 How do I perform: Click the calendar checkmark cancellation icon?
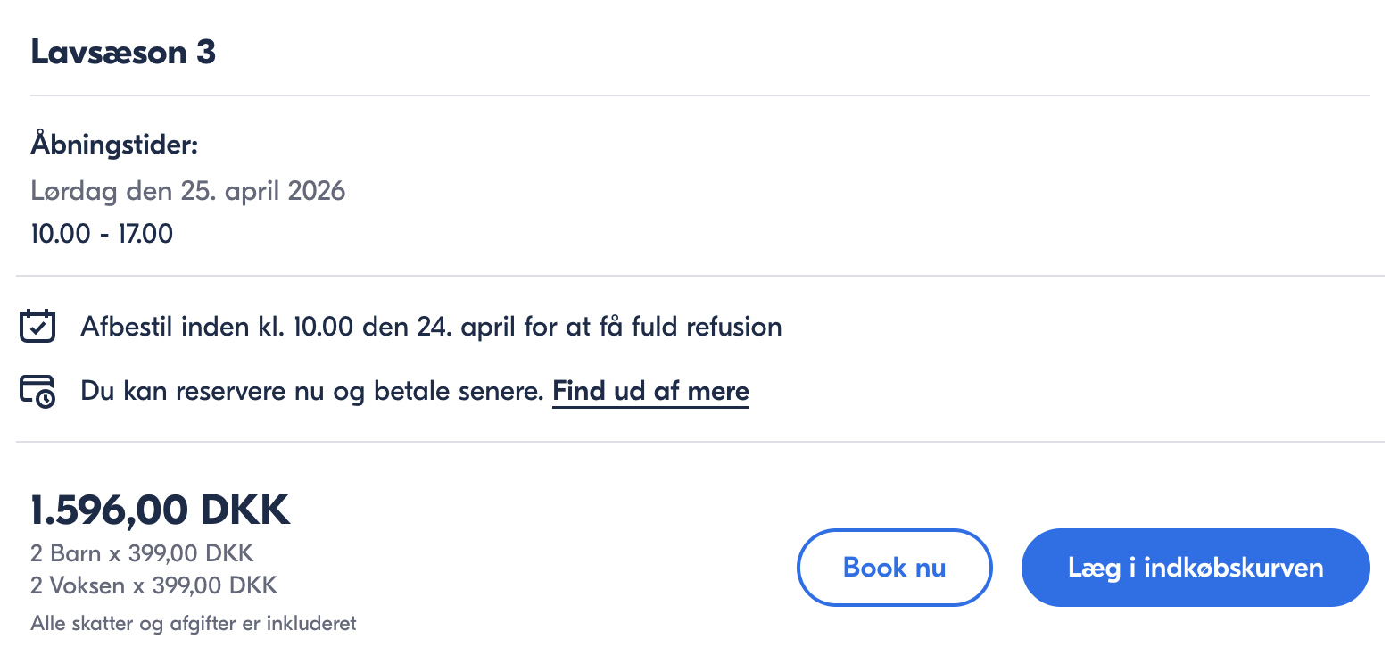click(37, 327)
